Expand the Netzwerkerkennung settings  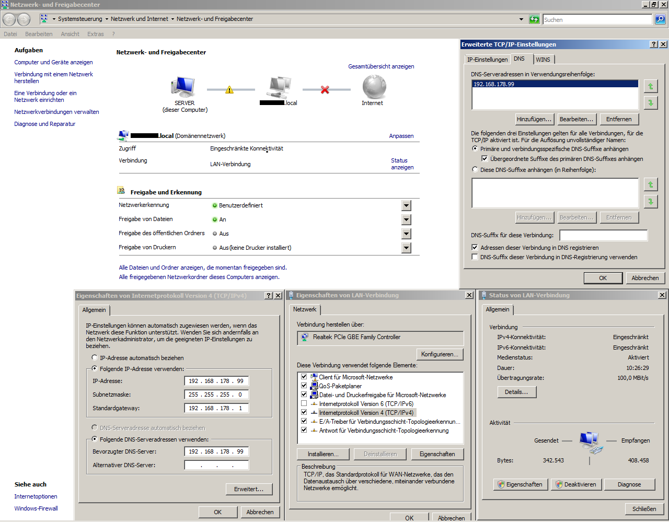[x=406, y=205]
